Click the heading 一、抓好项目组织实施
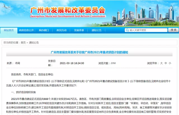 (x=23, y=92)
